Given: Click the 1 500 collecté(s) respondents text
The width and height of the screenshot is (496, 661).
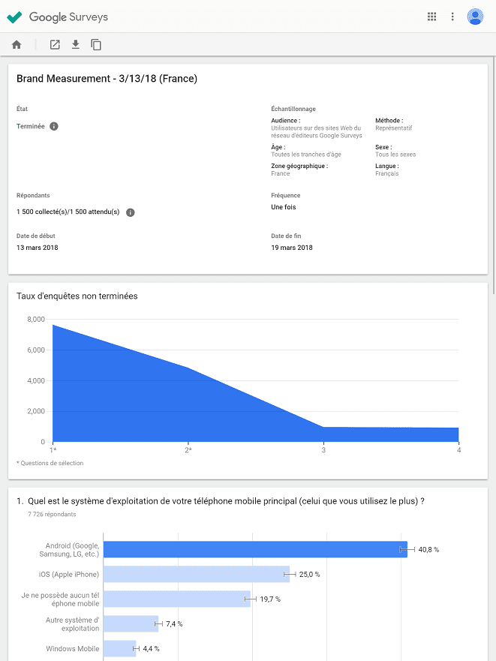Looking at the screenshot, I should [x=68, y=212].
